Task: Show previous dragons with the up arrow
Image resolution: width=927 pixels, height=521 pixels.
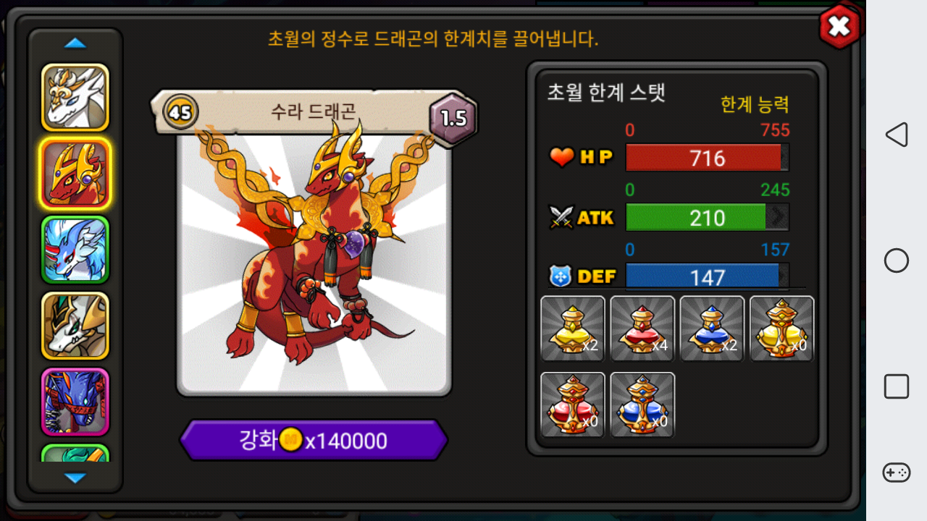Action: [x=75, y=43]
